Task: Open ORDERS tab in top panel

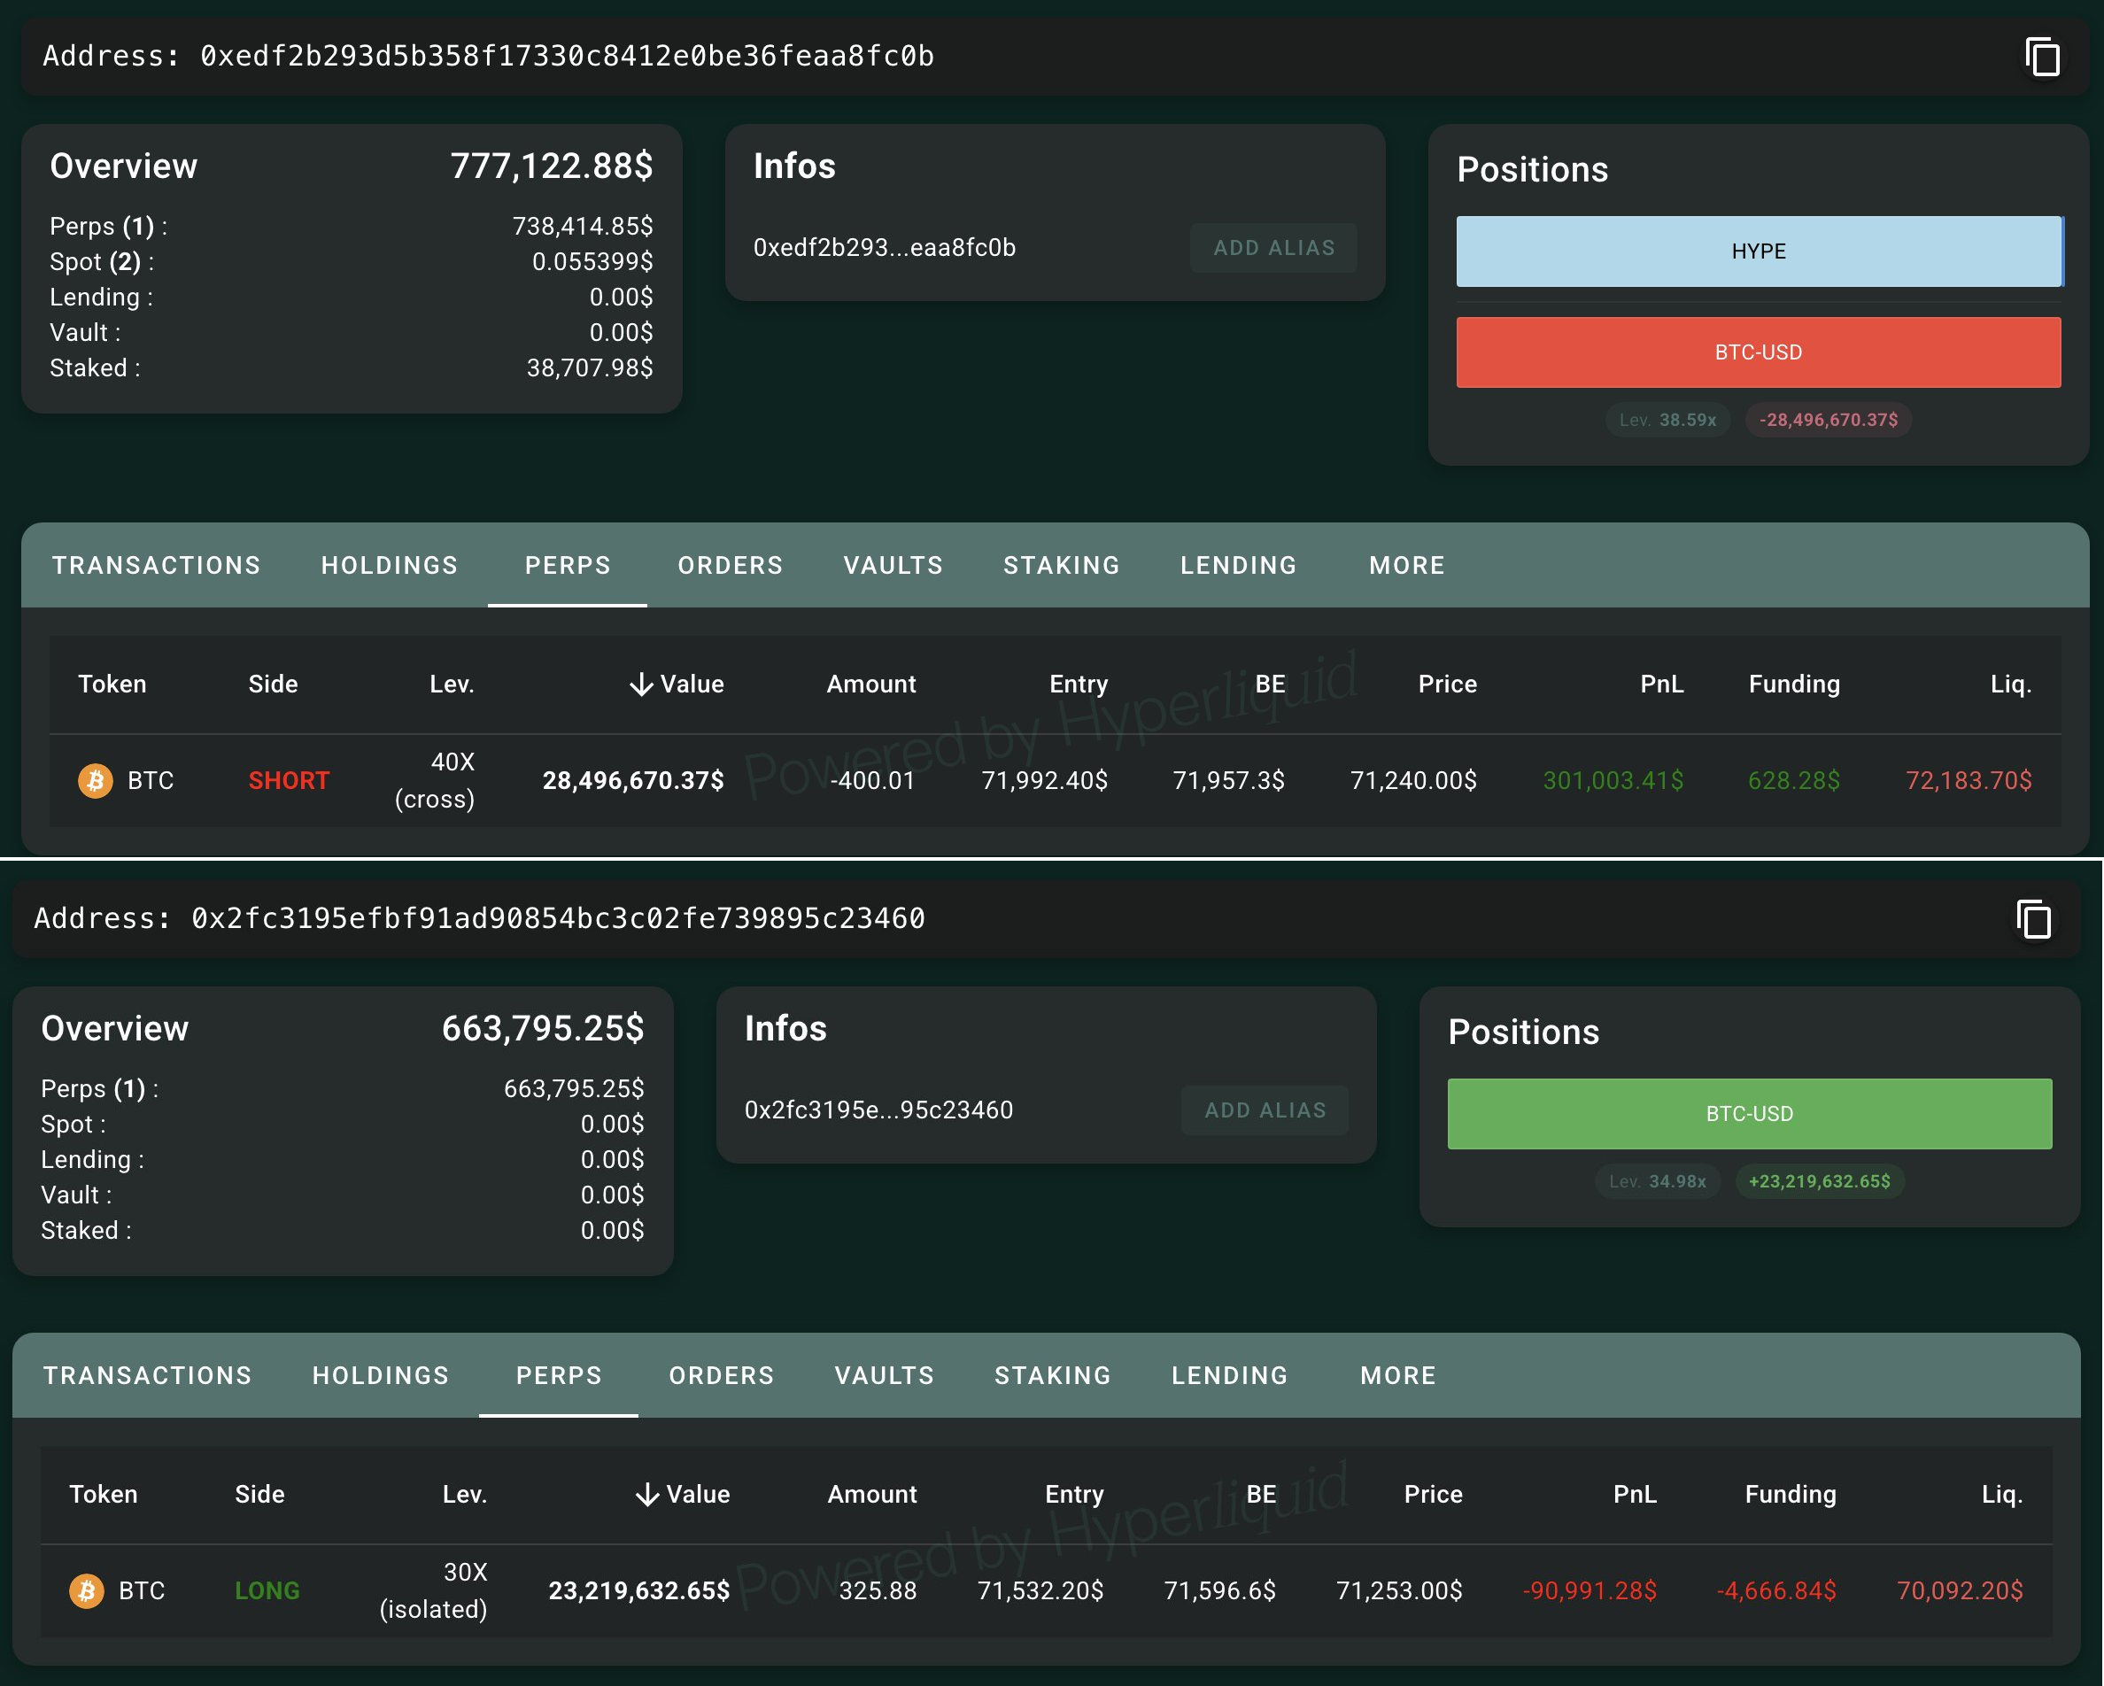Action: coord(730,565)
